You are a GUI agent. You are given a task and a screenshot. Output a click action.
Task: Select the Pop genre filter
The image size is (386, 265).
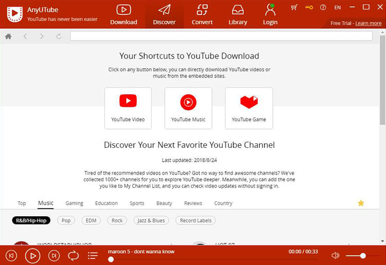[x=66, y=220]
